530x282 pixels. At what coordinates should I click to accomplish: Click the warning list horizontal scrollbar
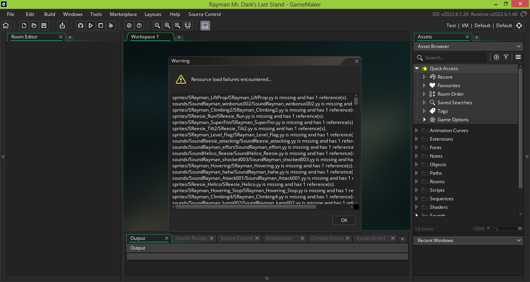[x=245, y=207]
